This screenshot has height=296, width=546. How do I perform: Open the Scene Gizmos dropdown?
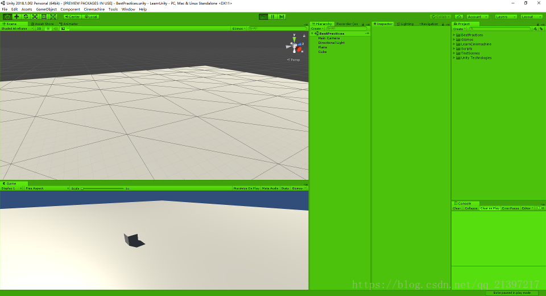click(239, 28)
